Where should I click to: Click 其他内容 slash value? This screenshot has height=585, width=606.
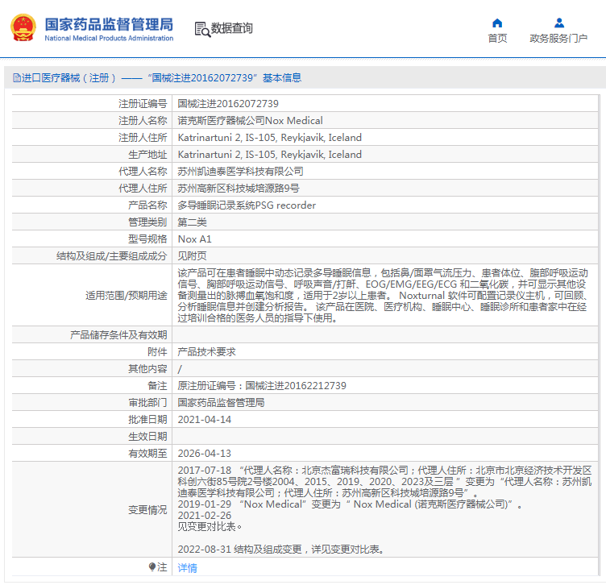[180, 369]
